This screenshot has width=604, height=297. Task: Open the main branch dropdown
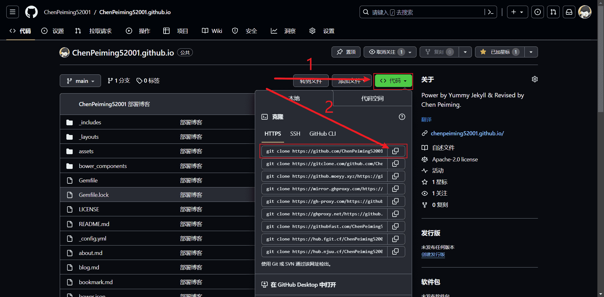point(80,81)
